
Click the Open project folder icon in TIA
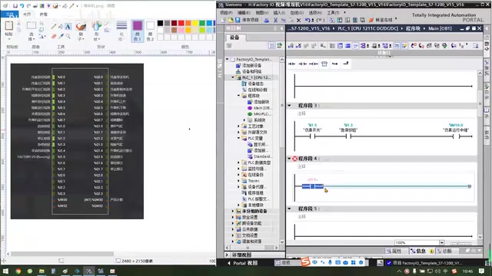[231, 20]
